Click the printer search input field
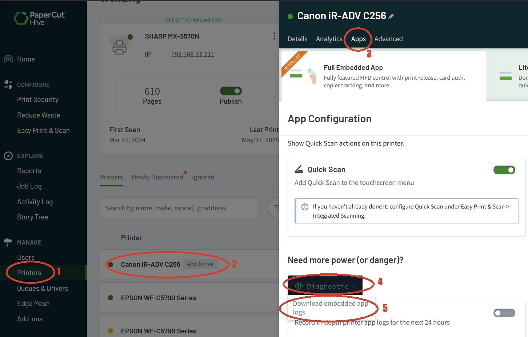 (179, 208)
